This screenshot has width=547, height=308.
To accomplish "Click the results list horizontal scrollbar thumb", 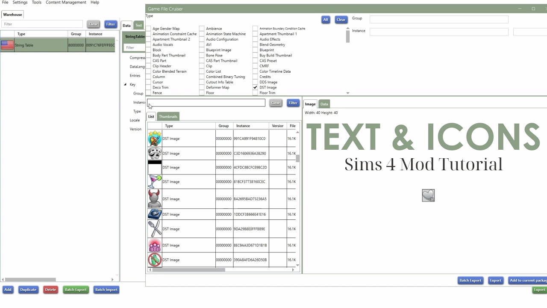I will [x=188, y=270].
